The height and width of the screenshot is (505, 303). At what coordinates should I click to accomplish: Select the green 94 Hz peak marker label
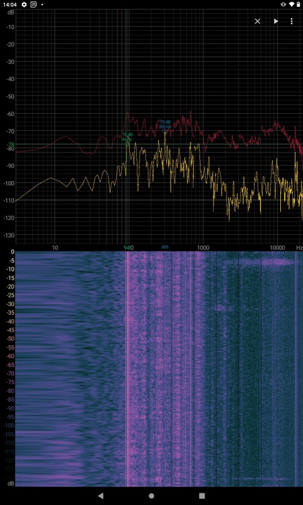(127, 137)
